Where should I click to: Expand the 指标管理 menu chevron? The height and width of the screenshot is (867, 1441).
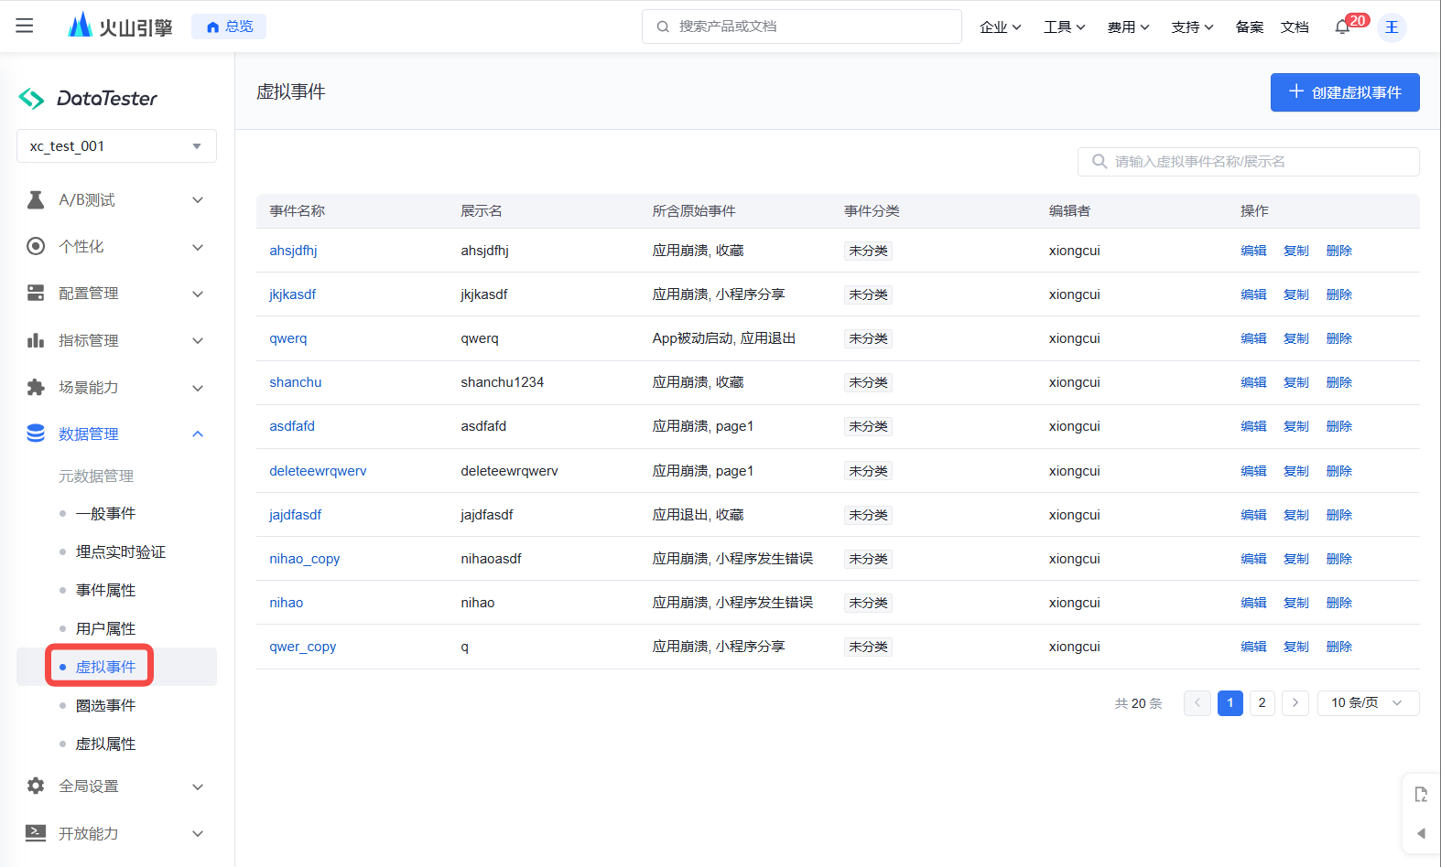pyautogui.click(x=198, y=340)
